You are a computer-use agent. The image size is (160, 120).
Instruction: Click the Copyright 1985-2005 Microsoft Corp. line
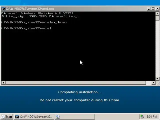point(40,16)
